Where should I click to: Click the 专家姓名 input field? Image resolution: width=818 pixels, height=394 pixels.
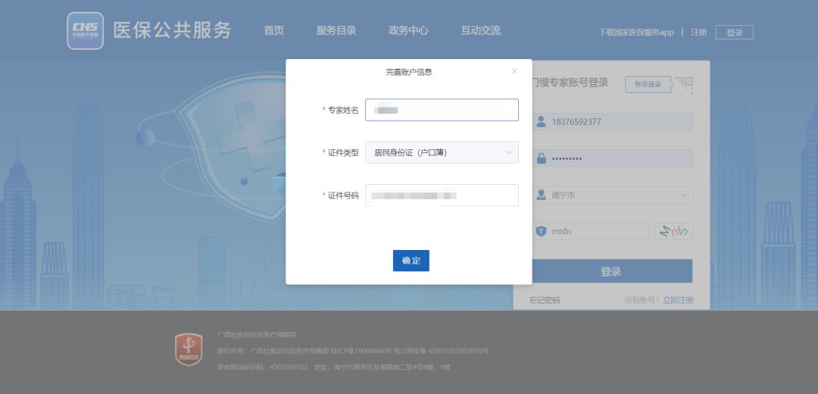(442, 110)
